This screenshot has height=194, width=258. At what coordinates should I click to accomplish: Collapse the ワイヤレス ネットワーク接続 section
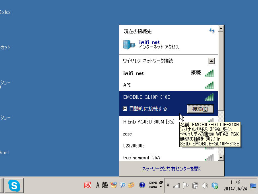(211, 61)
